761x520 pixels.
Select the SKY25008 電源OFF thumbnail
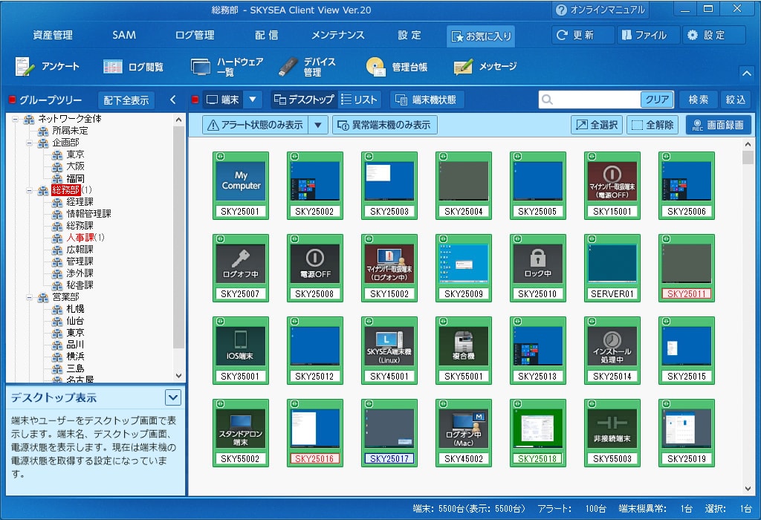[x=315, y=268]
